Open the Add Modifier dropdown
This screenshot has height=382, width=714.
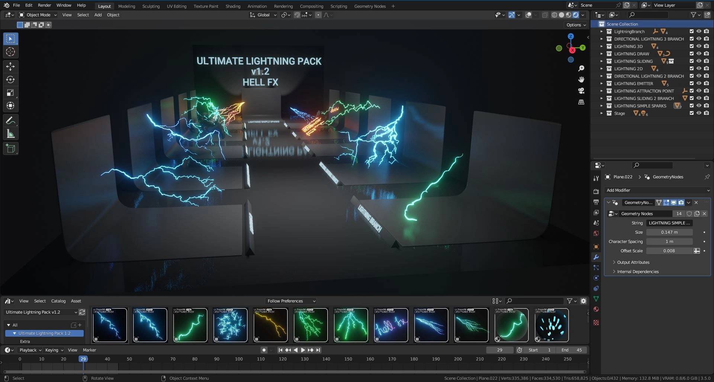(x=658, y=190)
